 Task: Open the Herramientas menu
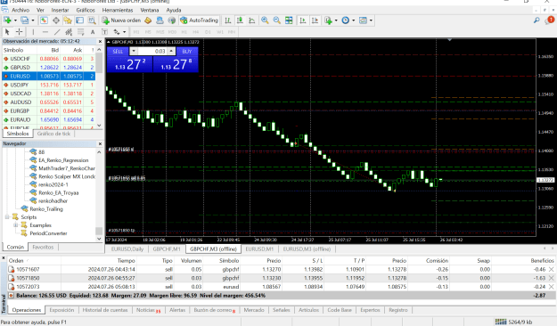118,10
